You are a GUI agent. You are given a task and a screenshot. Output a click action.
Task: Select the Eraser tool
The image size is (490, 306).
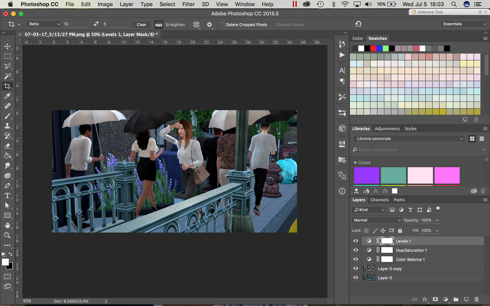[7, 146]
